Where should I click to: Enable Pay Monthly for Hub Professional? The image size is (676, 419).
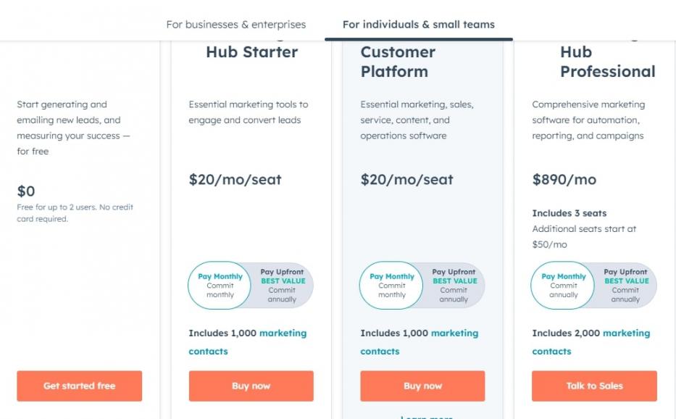[x=564, y=286]
